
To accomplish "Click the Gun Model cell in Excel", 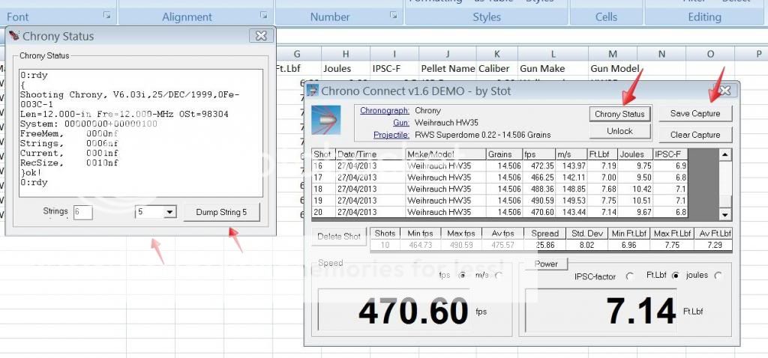I will 613,68.
